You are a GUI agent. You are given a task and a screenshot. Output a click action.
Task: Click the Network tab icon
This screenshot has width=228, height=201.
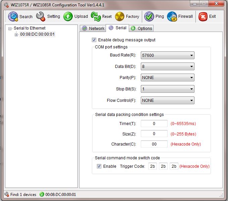84,28
